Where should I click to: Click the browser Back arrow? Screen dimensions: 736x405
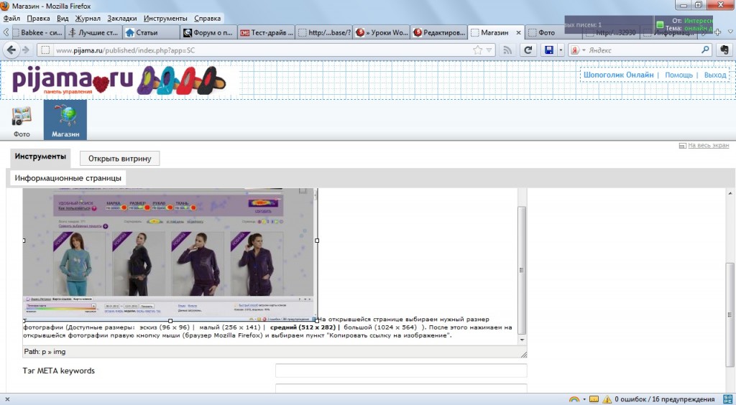[11, 50]
